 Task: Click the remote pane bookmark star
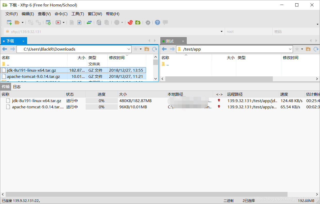[x=297, y=49]
